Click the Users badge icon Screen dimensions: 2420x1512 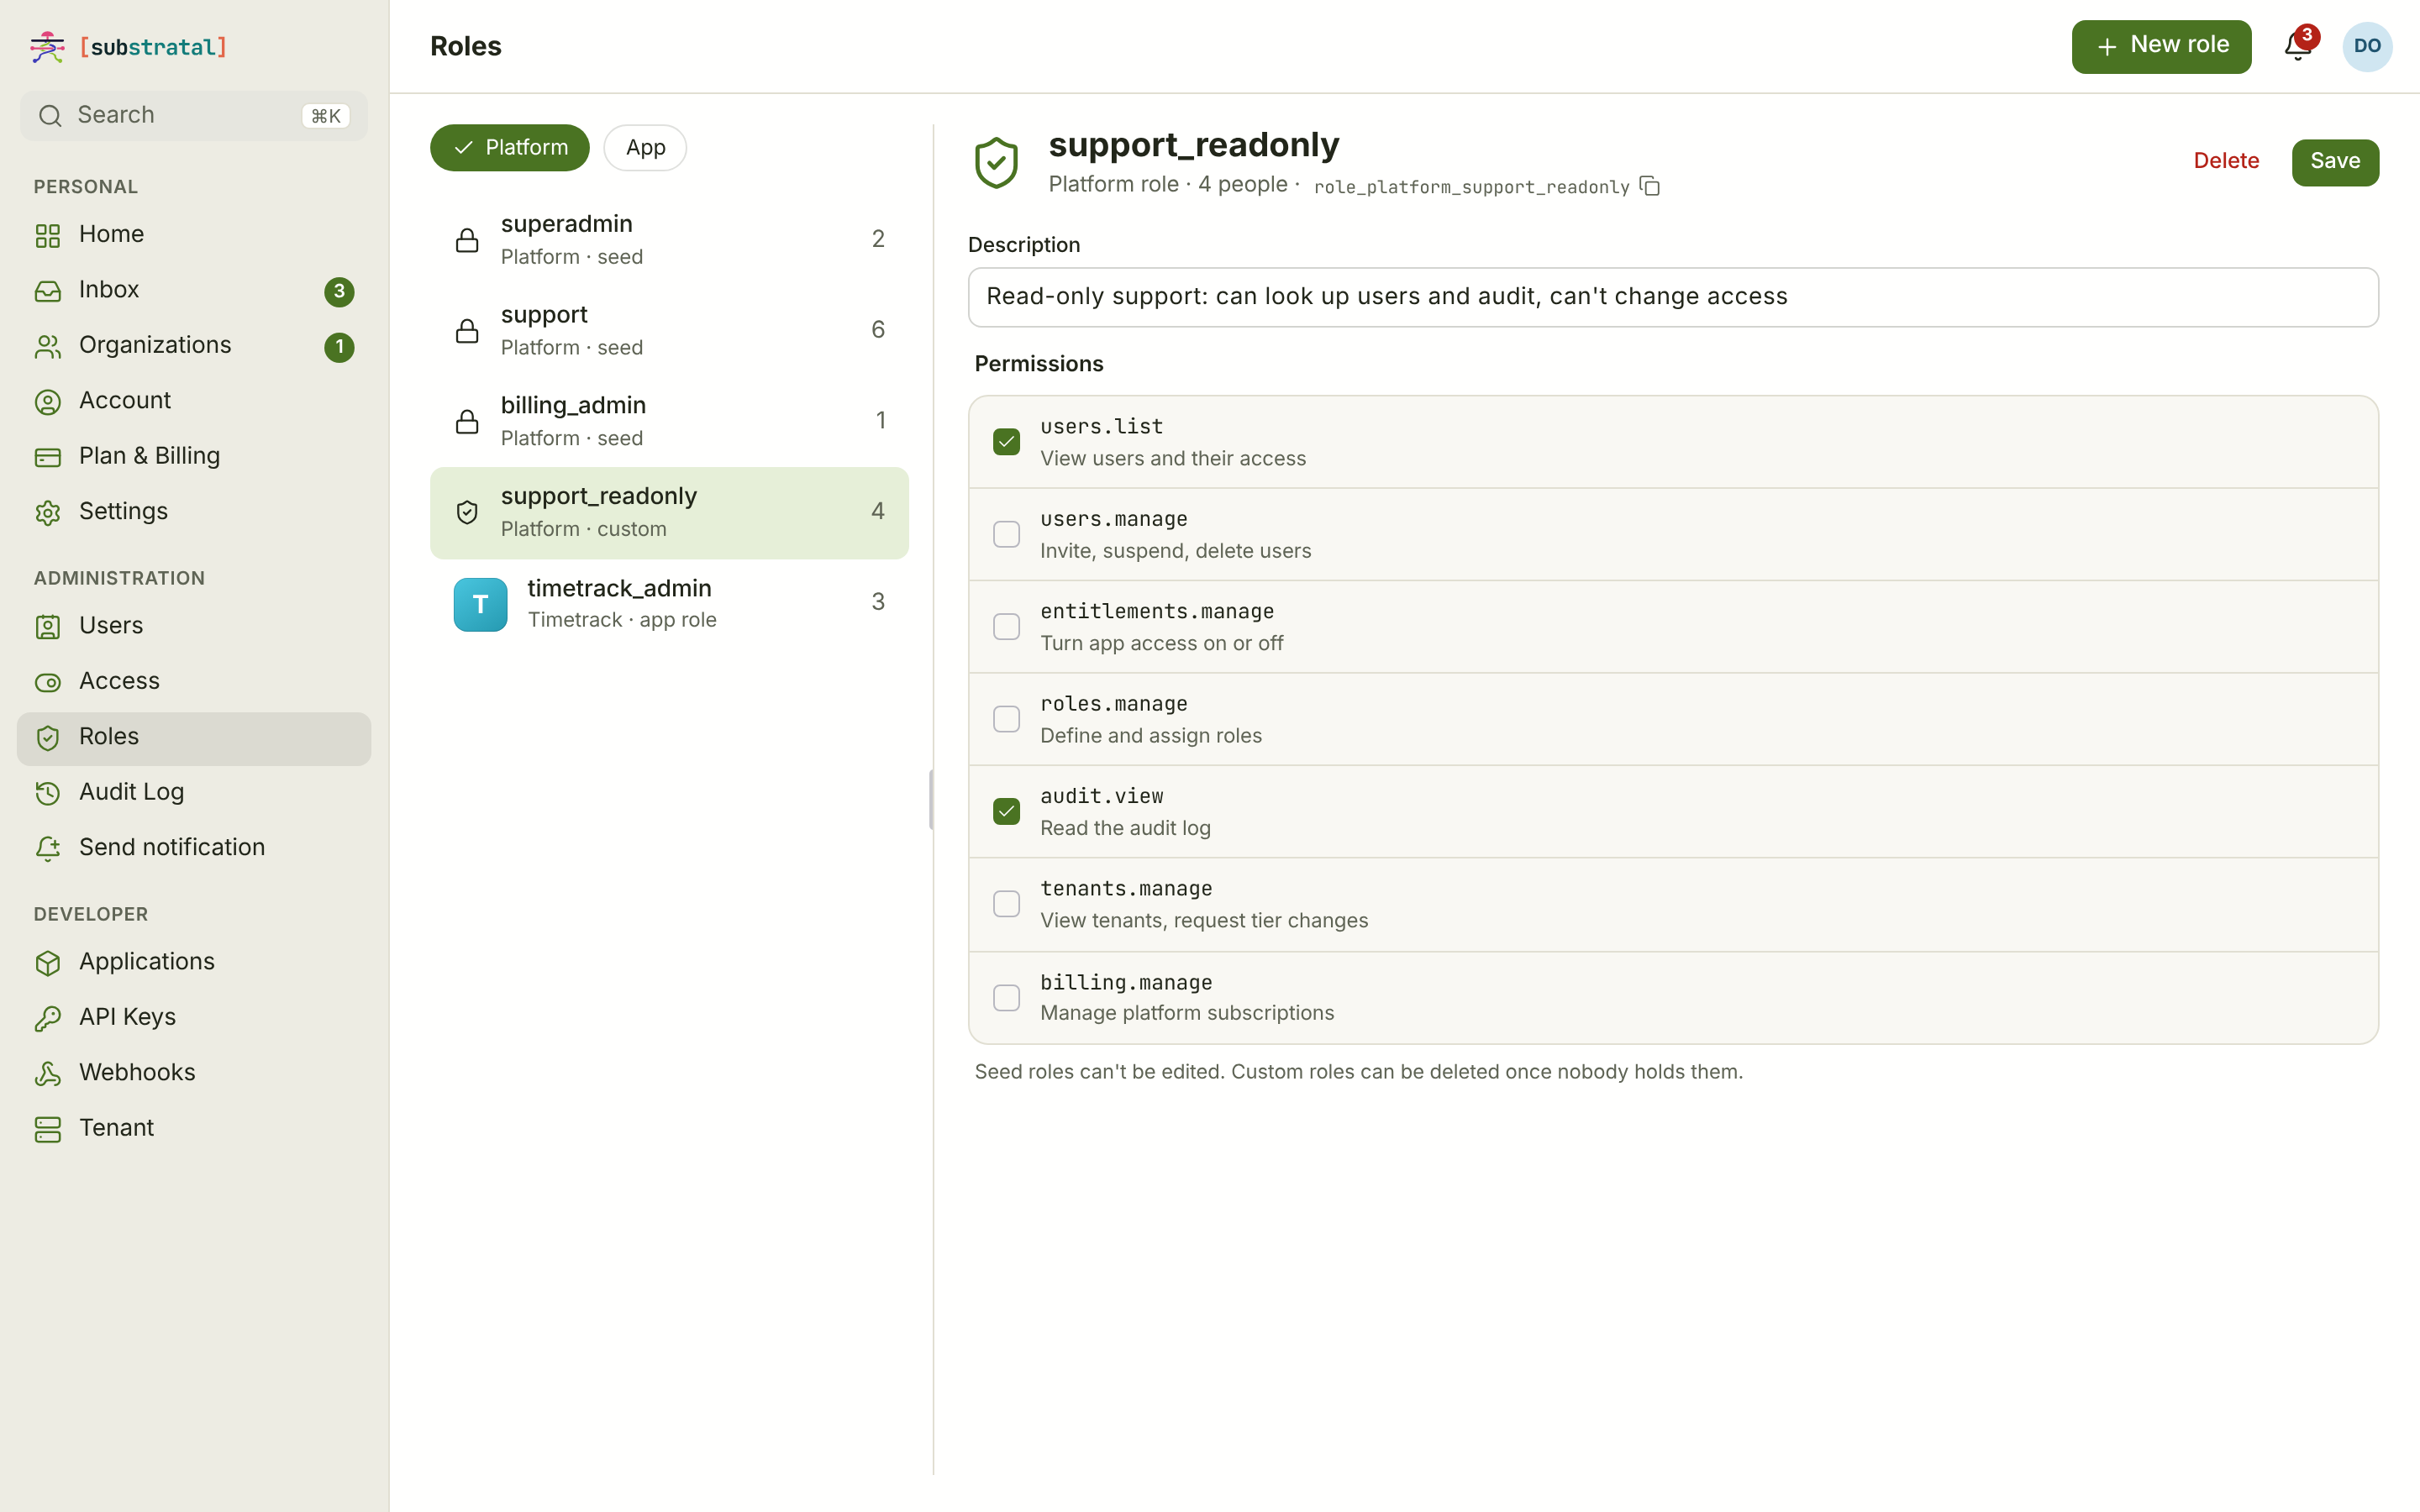coord(48,627)
